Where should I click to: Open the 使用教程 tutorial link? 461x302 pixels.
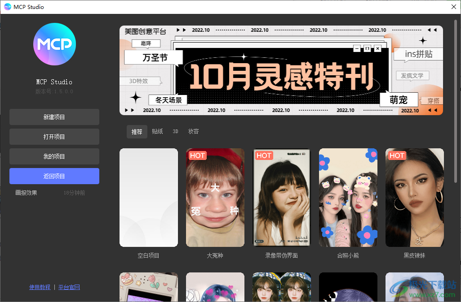click(40, 287)
